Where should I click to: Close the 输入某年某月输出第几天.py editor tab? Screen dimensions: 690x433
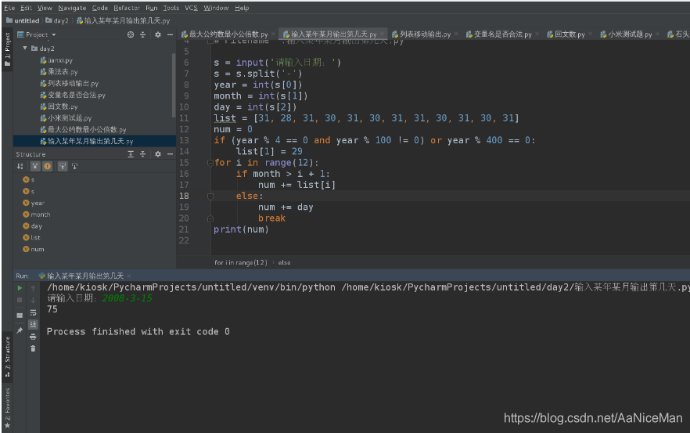(382, 34)
